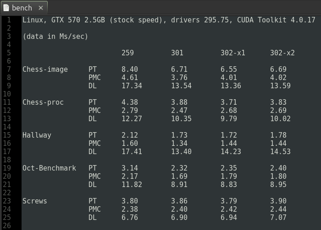The width and height of the screenshot is (321, 230).
Task: Click line number 25 in the gutter
Action: (x=7, y=218)
